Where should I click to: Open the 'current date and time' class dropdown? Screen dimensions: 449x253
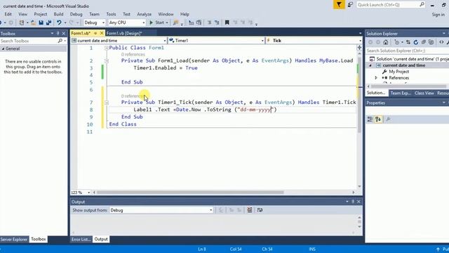119,41
